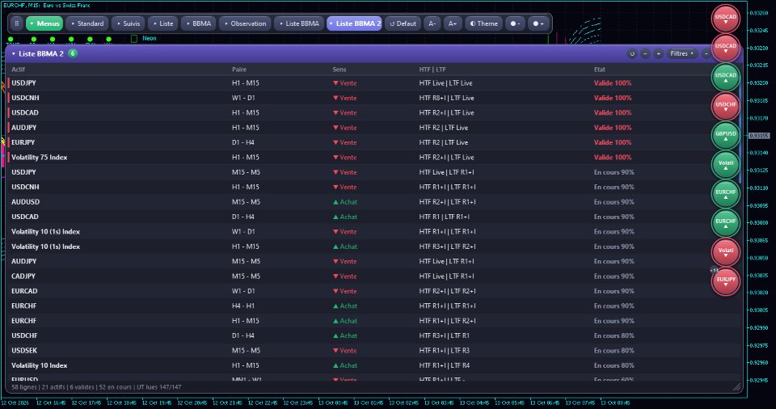Shrink bubbles with the dot minus button

coord(515,23)
